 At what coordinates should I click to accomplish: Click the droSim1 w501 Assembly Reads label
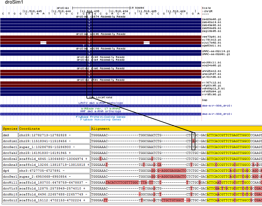coord(101,80)
